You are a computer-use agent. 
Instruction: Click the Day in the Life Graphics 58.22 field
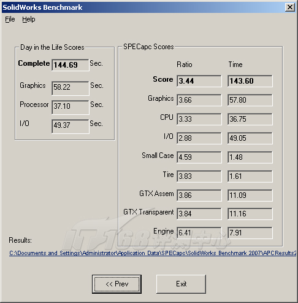(71, 89)
